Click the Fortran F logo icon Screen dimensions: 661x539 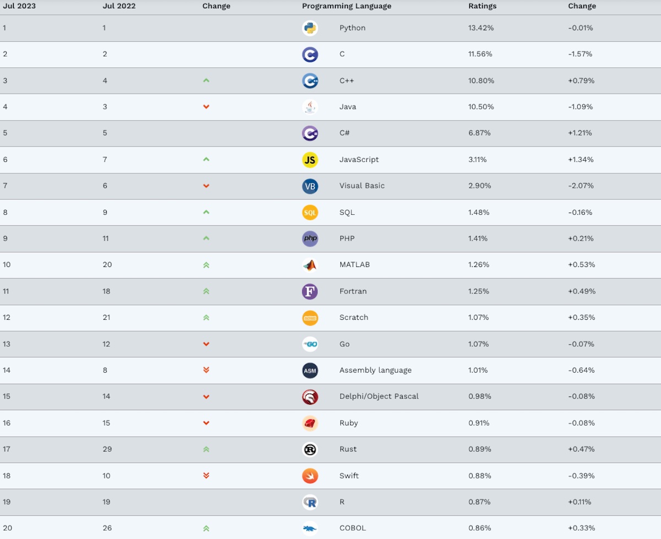(x=310, y=291)
